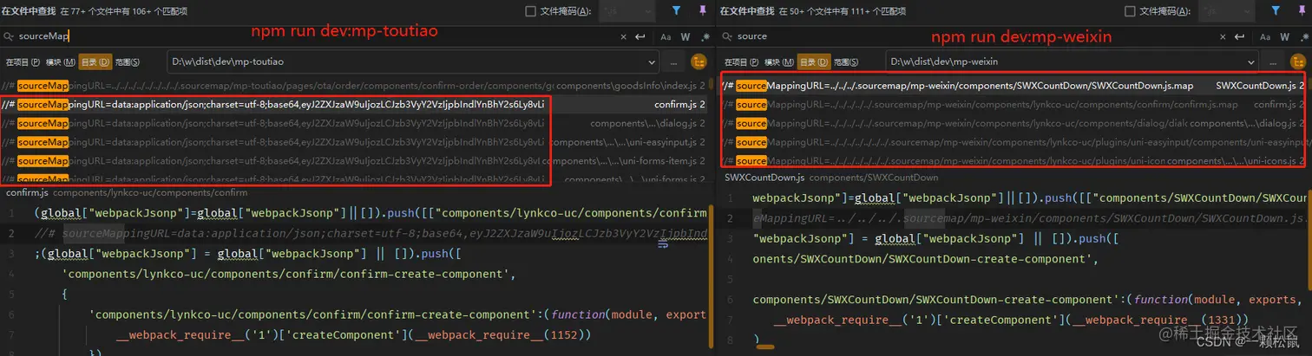Expand the D:\w\dist\dev\mp-toutiao directory dropdown arrow

tap(652, 62)
